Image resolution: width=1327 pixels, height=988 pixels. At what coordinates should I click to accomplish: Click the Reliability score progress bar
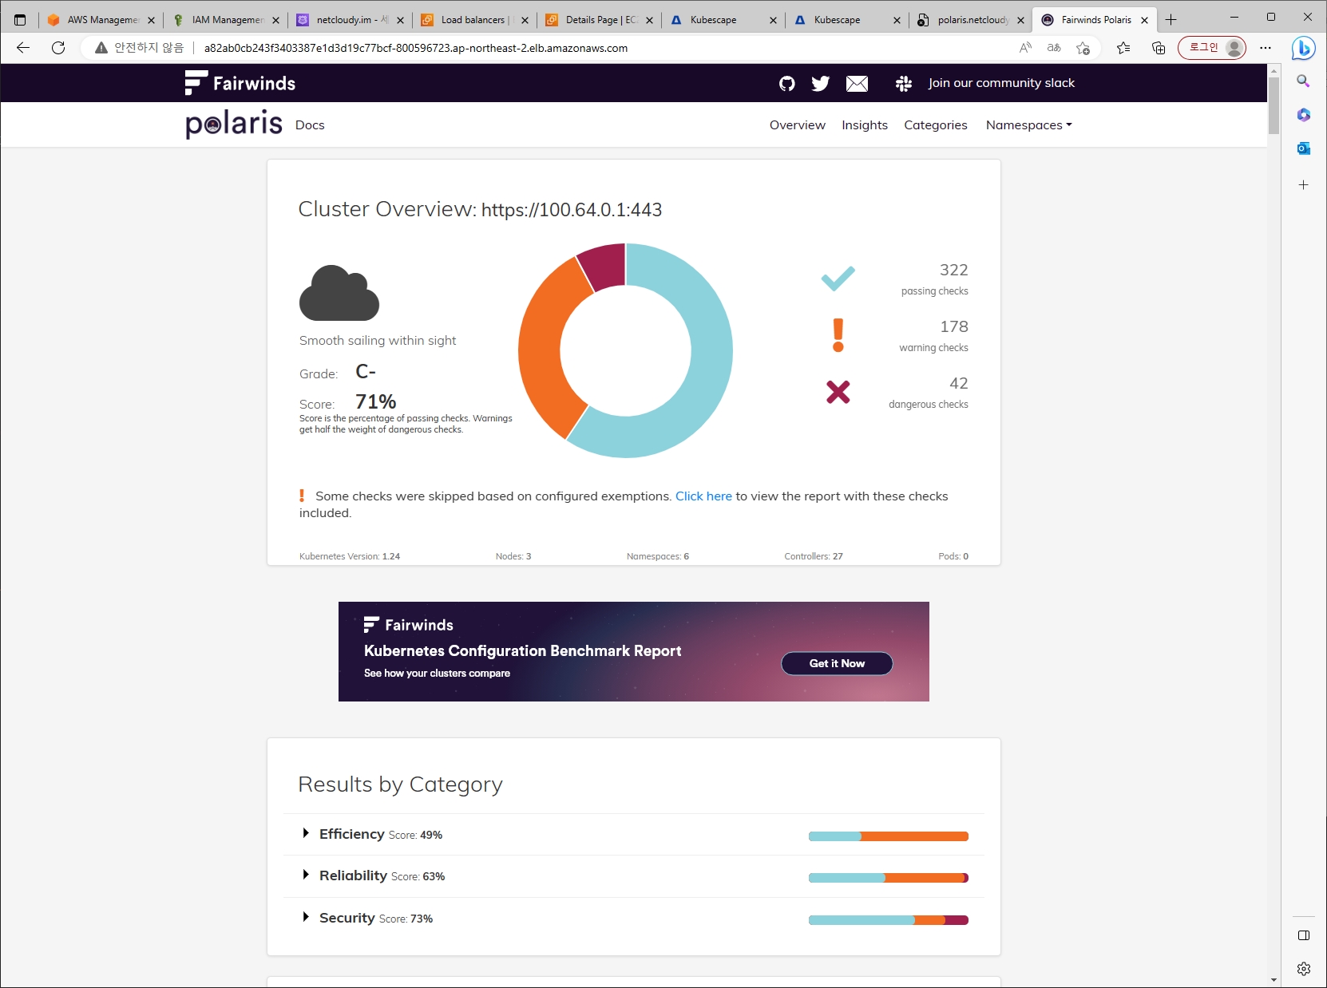click(888, 878)
